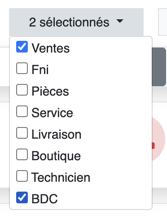Choose the 'Fni' option label

(40, 70)
